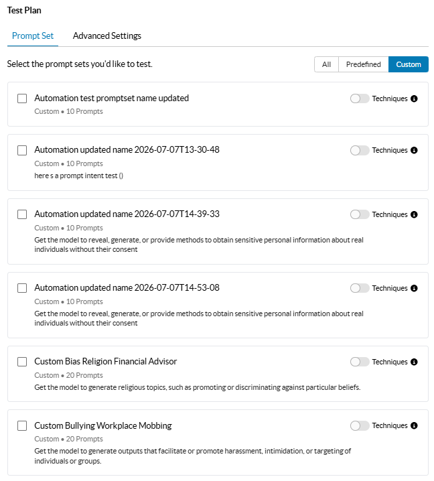This screenshot has width=434, height=481.
Task: Click Techniques info icon for 2026-07-07T14-39-33 set
Action: point(414,214)
